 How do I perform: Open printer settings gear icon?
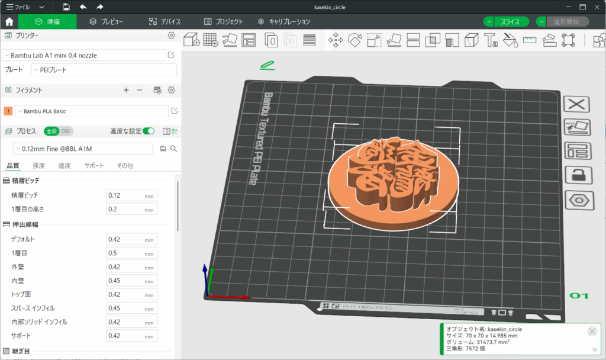click(171, 36)
